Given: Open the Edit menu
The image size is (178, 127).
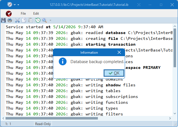Looking at the screenshot, I should [36, 14].
